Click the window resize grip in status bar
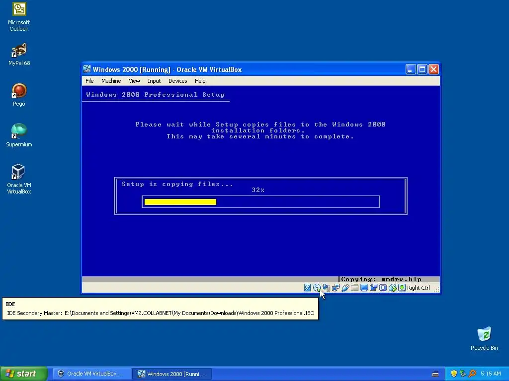The width and height of the screenshot is (509, 381). (x=436, y=289)
